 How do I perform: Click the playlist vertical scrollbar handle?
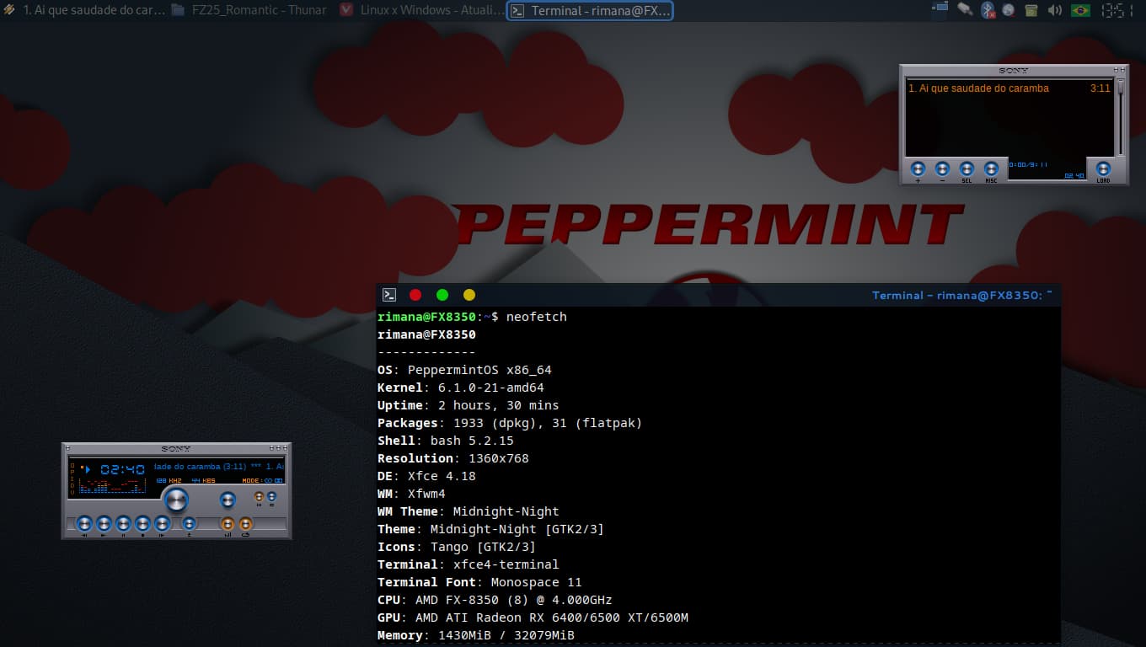1121,87
